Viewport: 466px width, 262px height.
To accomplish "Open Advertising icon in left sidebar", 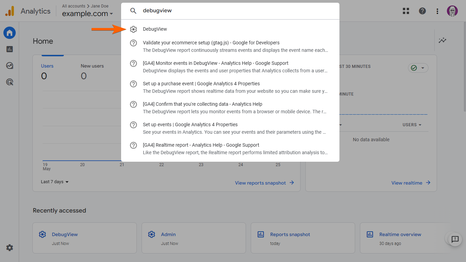I will click(x=10, y=82).
